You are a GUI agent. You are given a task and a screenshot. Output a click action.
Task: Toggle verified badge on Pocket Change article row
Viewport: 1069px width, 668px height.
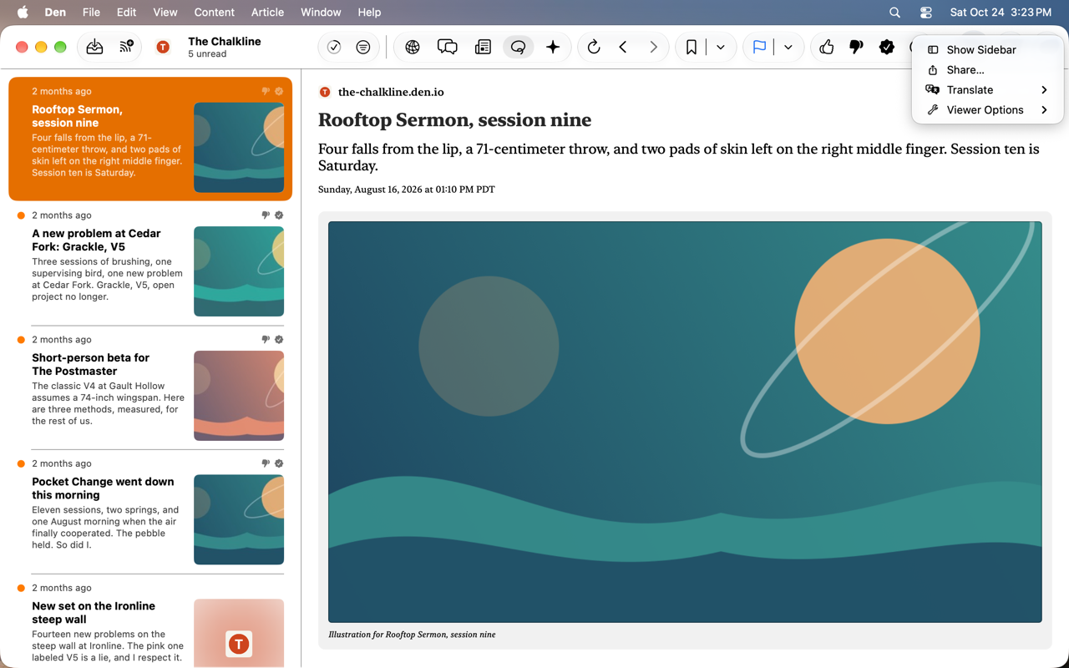(279, 463)
